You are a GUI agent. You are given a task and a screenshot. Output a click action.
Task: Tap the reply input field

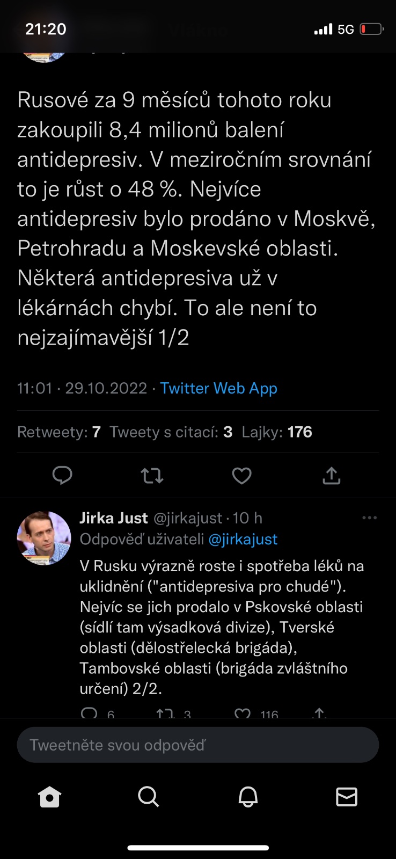(x=197, y=745)
